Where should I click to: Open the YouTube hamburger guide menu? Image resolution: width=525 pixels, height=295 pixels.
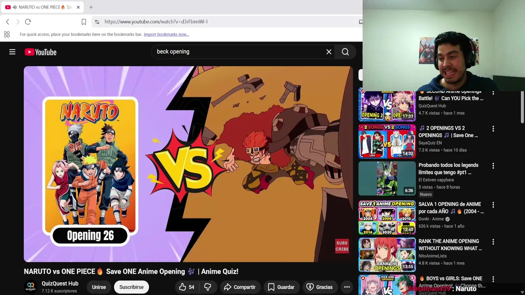tap(12, 52)
